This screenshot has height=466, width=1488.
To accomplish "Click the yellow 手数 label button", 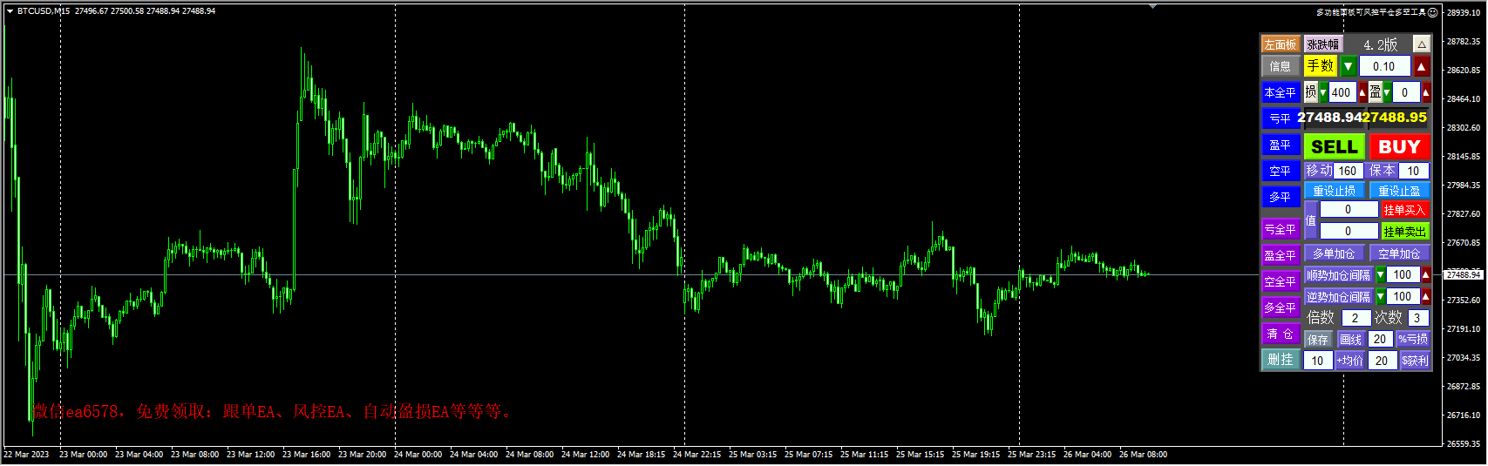I will click(x=1321, y=66).
